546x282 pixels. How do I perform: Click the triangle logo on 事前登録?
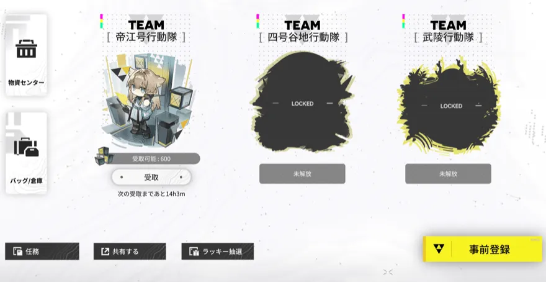(439, 249)
